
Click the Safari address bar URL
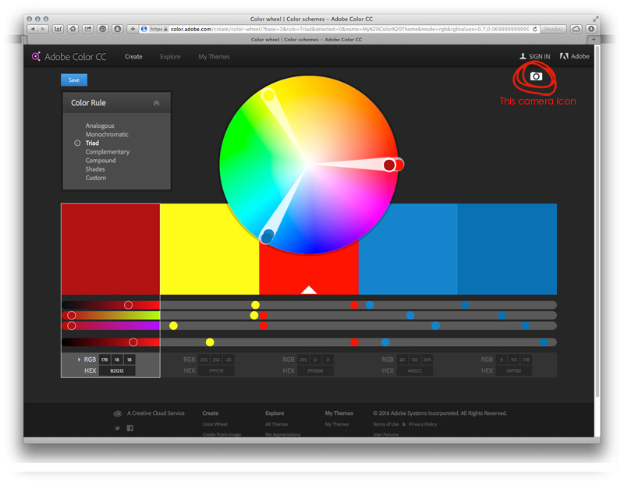349,29
